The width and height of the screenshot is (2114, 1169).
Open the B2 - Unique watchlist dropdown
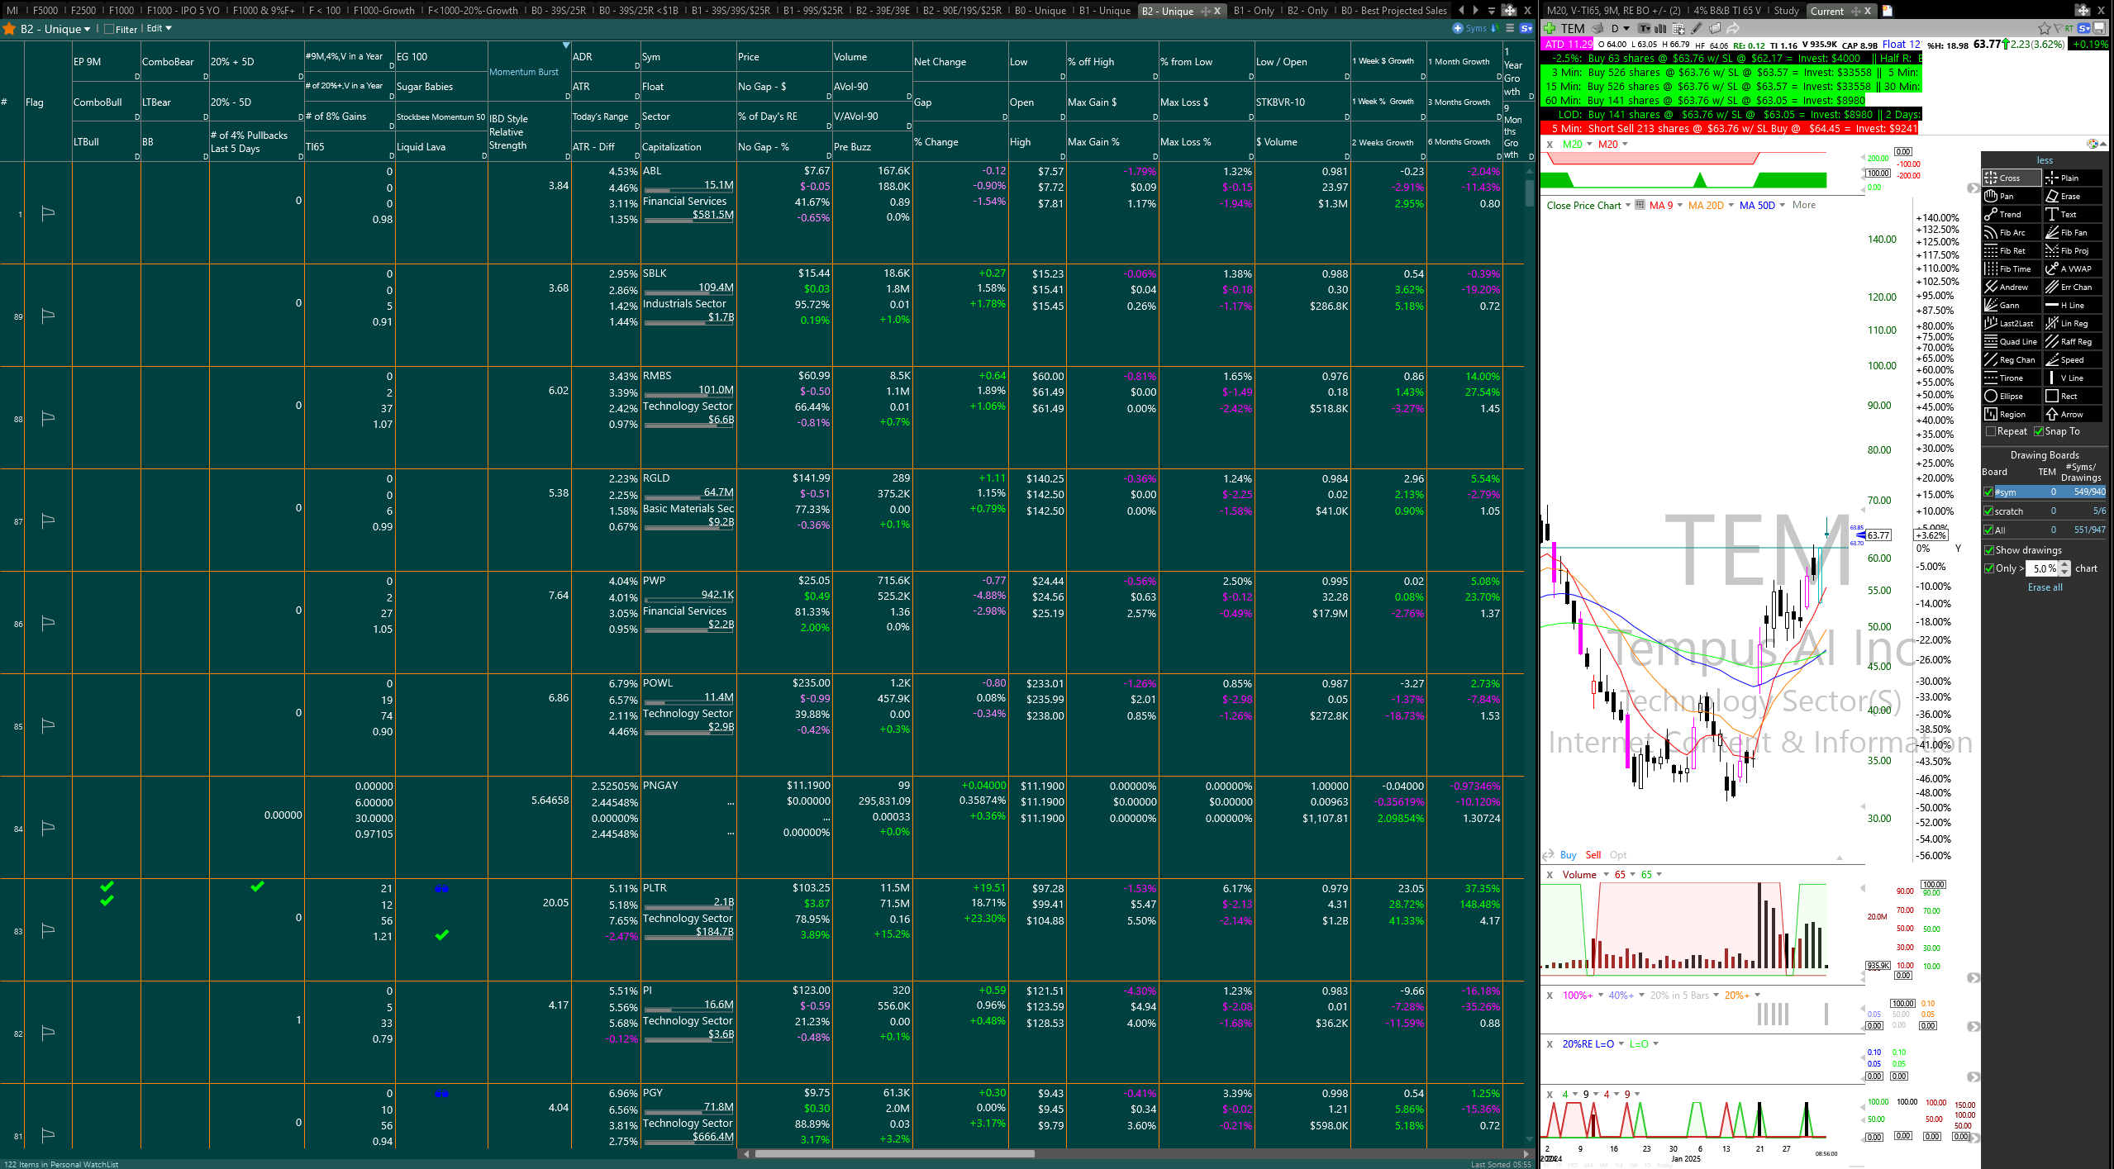pyautogui.click(x=55, y=29)
